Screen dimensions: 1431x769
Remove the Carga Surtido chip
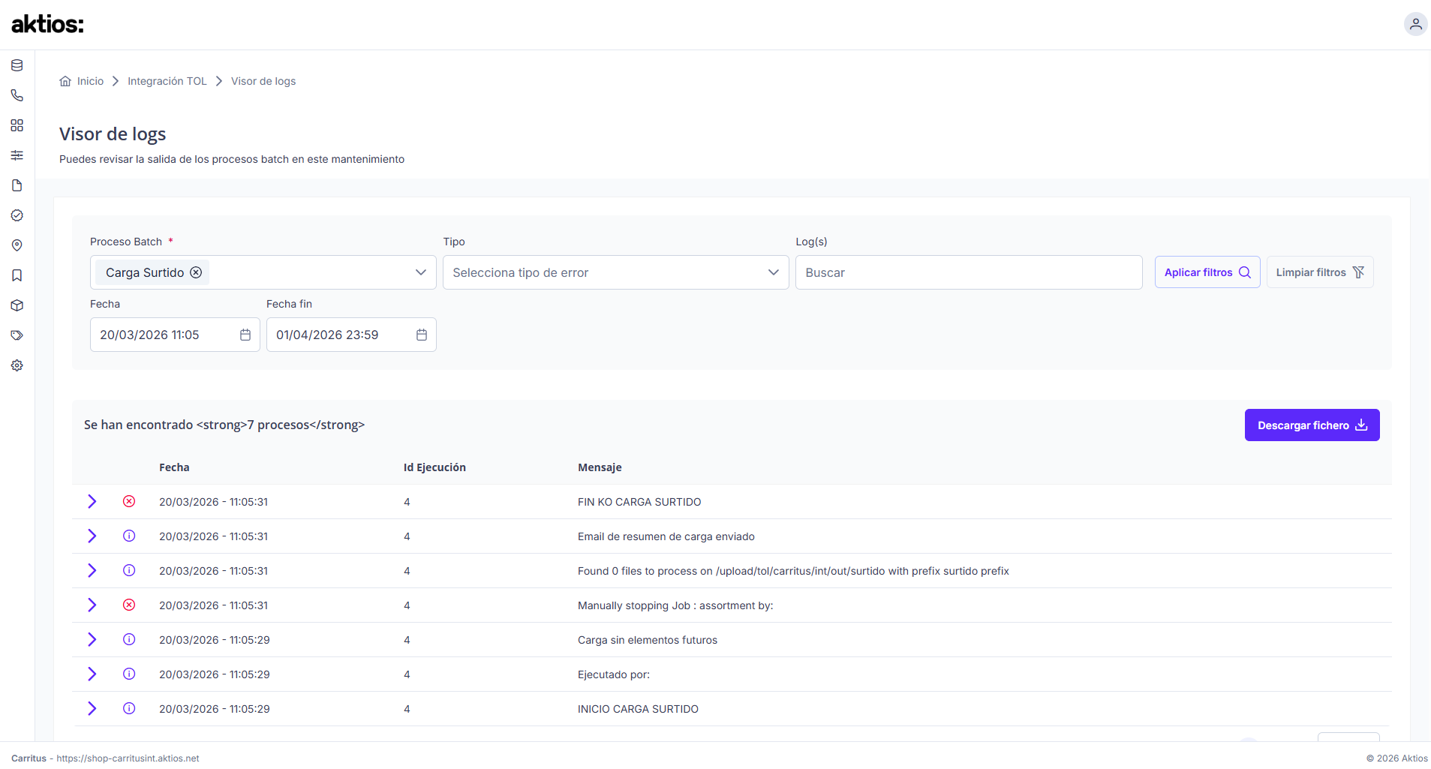(196, 272)
